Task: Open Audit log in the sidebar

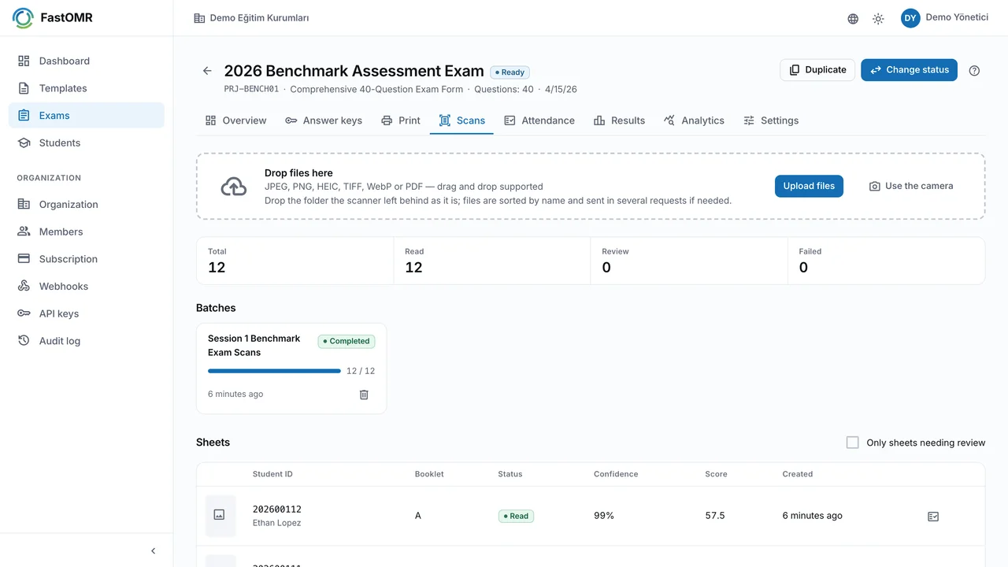Action: (87, 341)
